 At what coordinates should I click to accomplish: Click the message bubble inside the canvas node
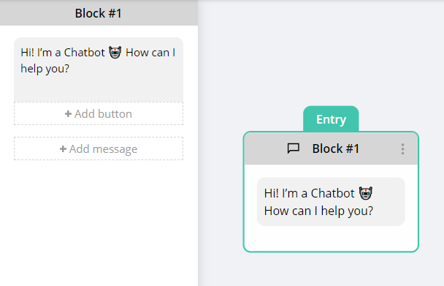331,202
